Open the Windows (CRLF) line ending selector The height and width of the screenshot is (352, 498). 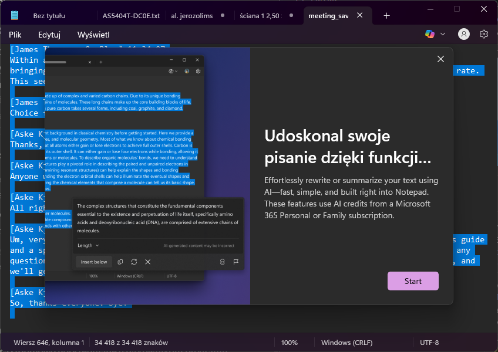[346, 342]
